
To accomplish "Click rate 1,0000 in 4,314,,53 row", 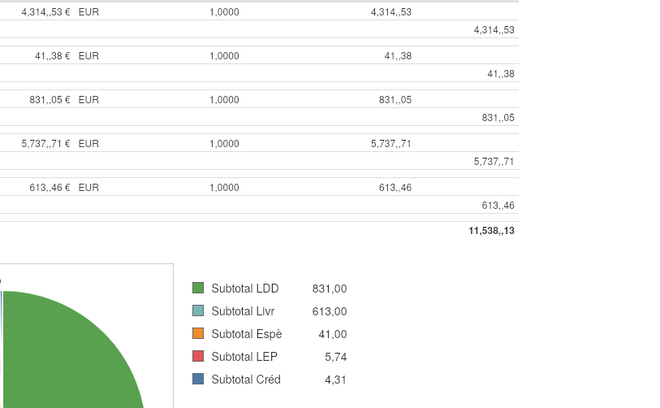I will click(224, 12).
